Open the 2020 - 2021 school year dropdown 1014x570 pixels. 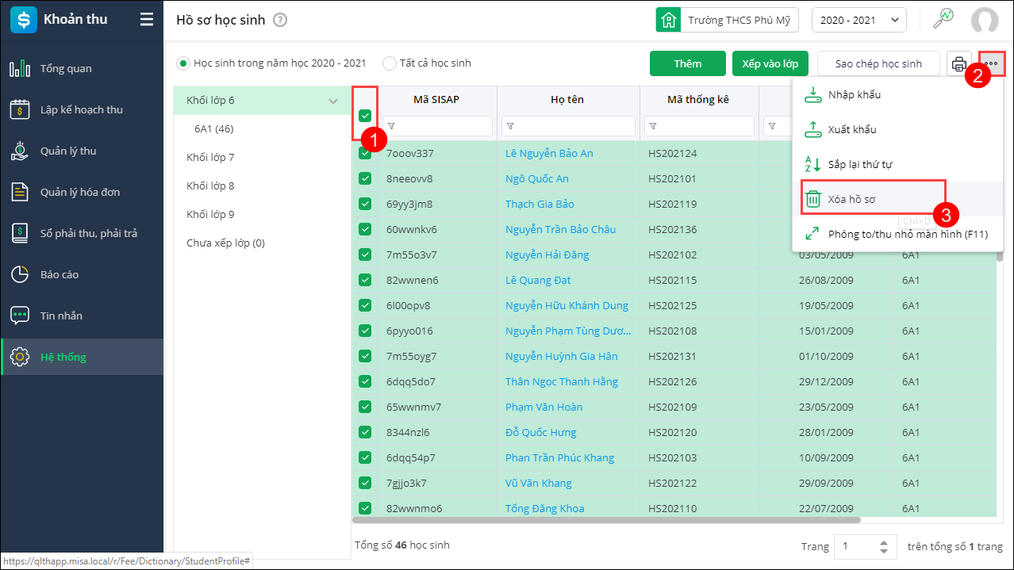point(858,21)
